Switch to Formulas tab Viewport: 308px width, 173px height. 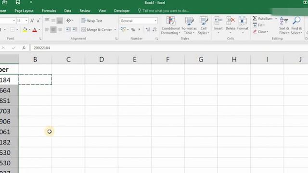(49, 11)
